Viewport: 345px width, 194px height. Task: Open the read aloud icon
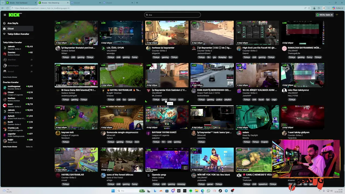pyautogui.click(x=305, y=8)
